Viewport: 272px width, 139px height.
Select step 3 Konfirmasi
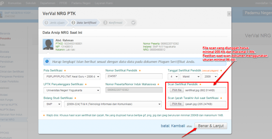pyautogui.click(x=113, y=23)
